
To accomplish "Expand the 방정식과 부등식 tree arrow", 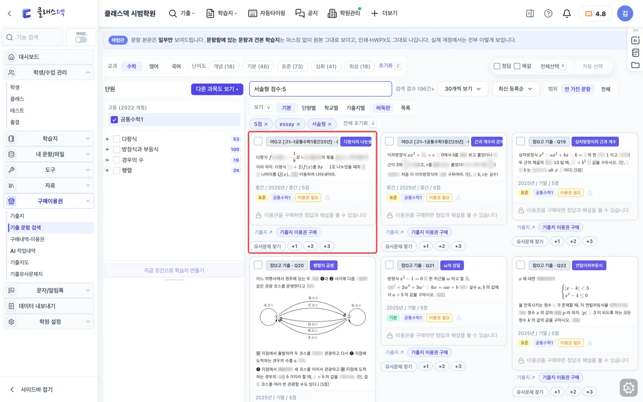I will [x=107, y=150].
